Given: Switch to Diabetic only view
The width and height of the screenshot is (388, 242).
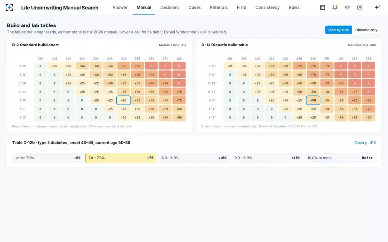Looking at the screenshot, I should (366, 30).
